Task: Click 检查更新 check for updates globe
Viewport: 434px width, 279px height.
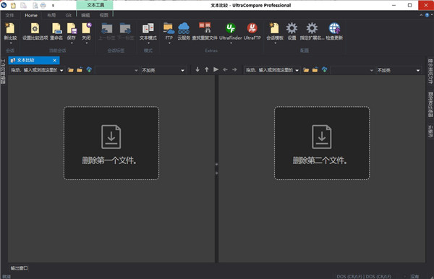Action: (334, 28)
